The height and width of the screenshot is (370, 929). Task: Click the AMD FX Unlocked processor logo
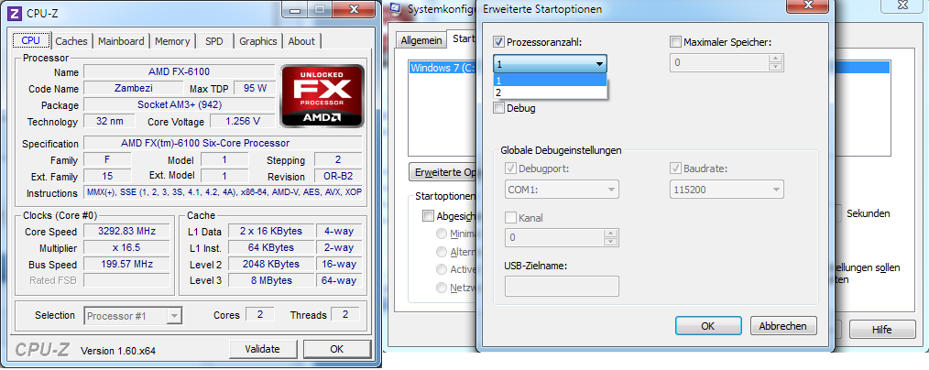[x=322, y=95]
